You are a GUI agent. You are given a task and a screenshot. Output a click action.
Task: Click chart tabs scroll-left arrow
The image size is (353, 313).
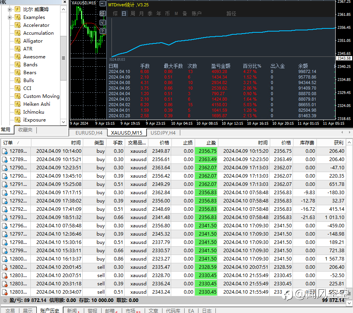tap(342, 133)
